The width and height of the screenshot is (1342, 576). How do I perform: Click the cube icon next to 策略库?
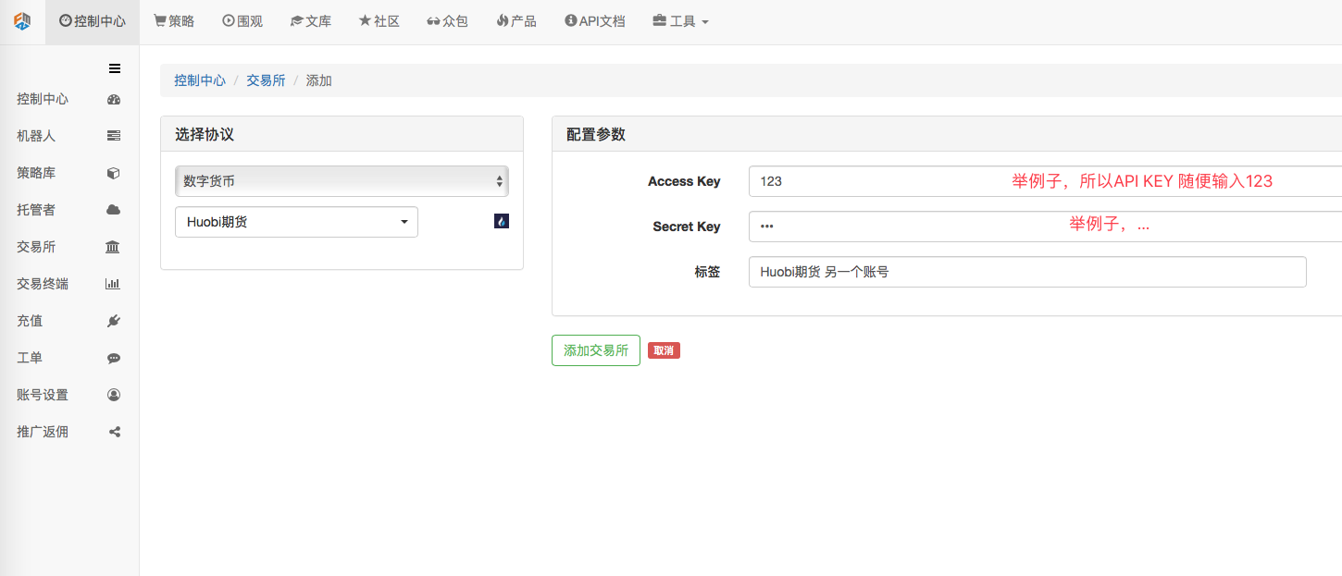pyautogui.click(x=114, y=173)
